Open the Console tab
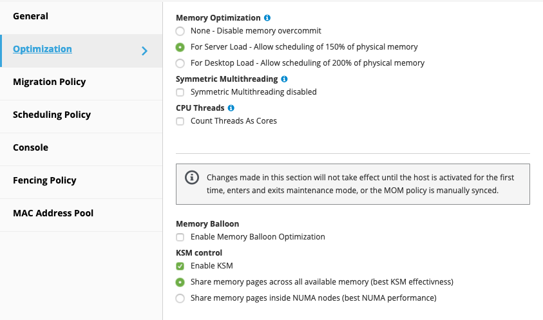The height and width of the screenshot is (320, 543). click(31, 147)
